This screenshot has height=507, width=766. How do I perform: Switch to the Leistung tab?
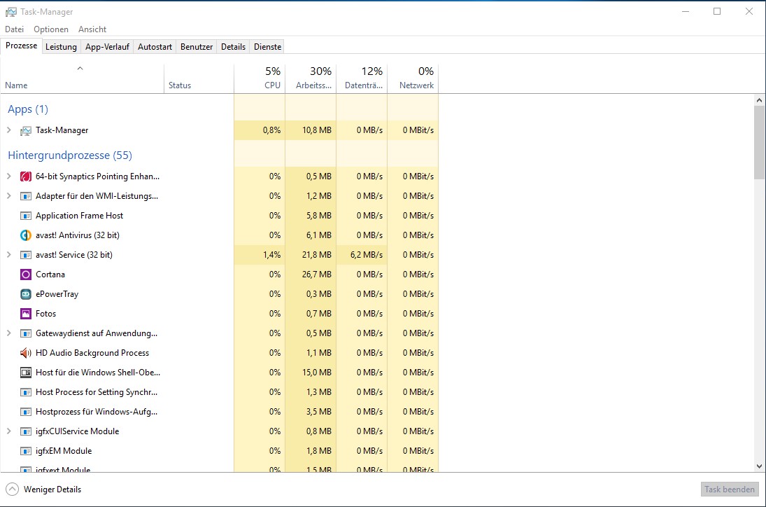(x=61, y=47)
